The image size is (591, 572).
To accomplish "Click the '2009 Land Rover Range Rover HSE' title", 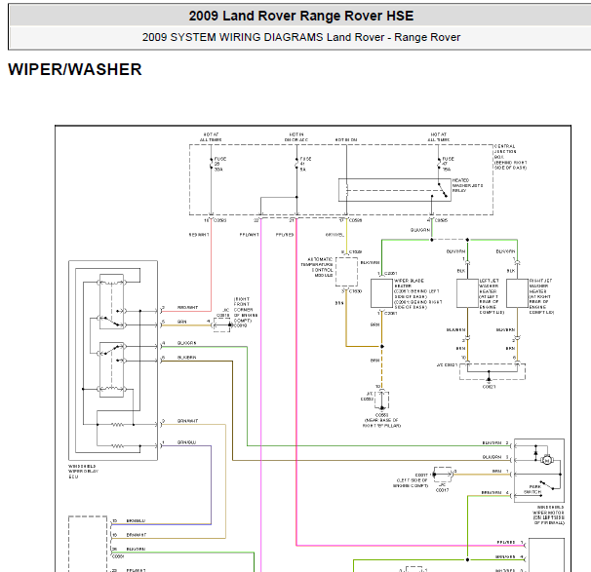I will (x=300, y=16).
